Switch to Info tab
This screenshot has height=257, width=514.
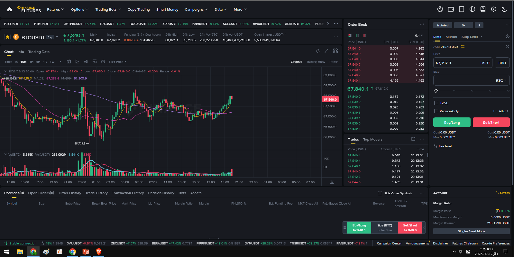pyautogui.click(x=21, y=52)
